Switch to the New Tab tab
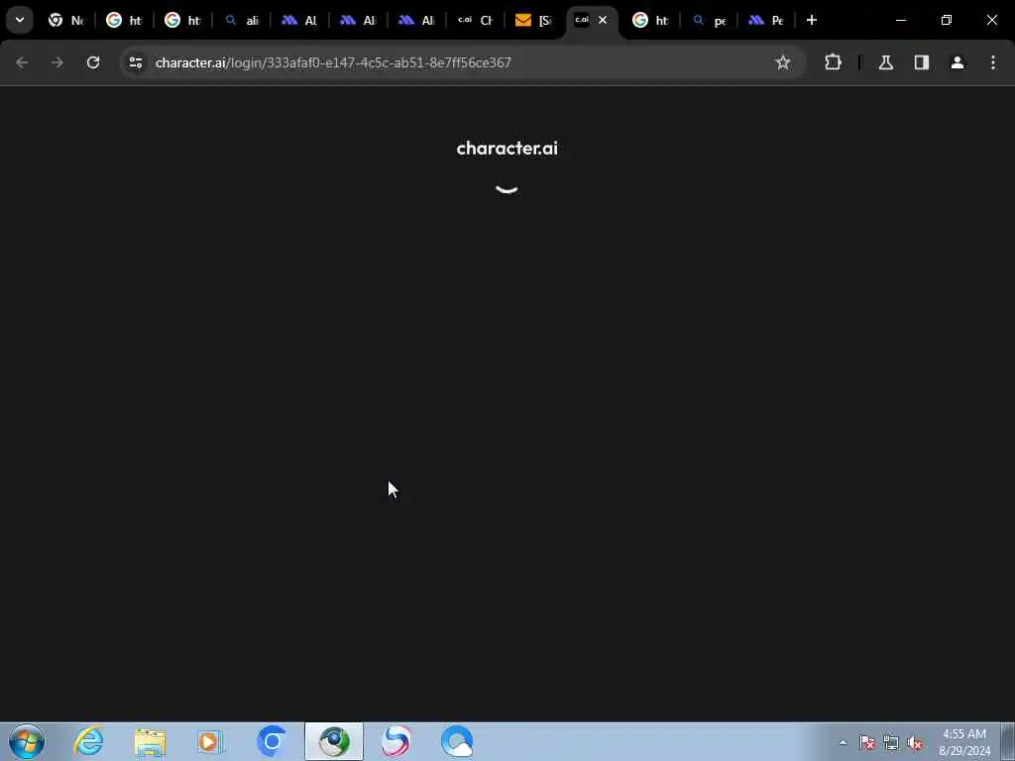Screen dimensions: 1015x761 tap(66, 21)
